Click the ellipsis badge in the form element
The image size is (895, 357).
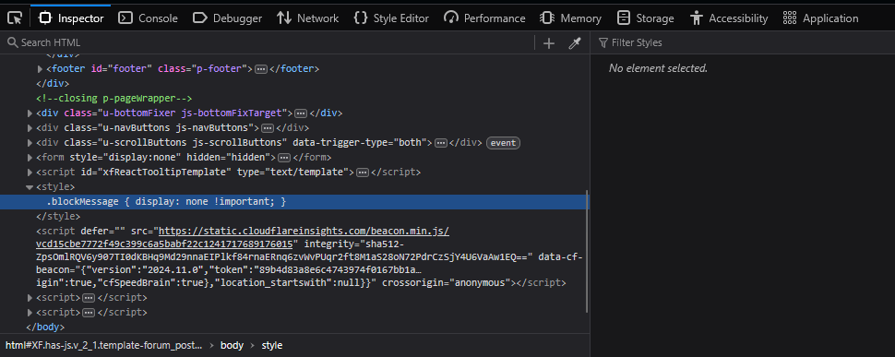click(x=284, y=158)
